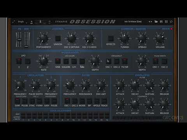Click the filter envelope Decay knob
The image size is (187, 140).
click(x=135, y=86)
